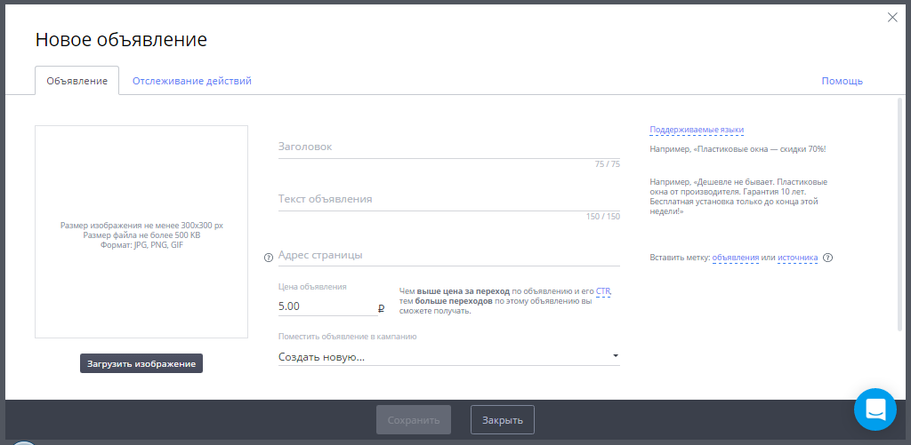Insert the объявления tag link
Screen dimensions: 911x445
pos(735,258)
